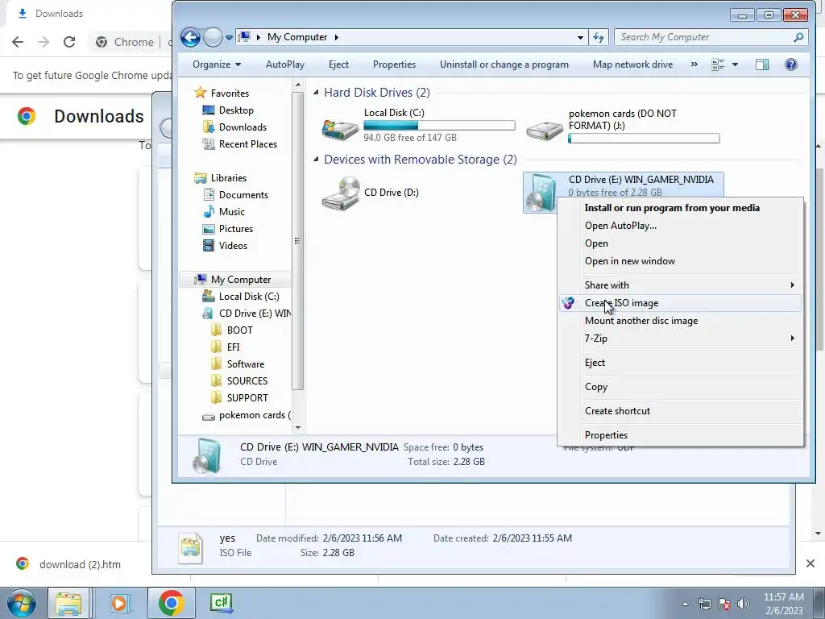Click the Explorer Help icon
The height and width of the screenshot is (619, 825).
pos(791,64)
